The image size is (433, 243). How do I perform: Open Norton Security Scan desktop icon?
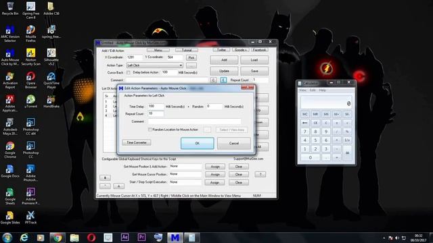pyautogui.click(x=30, y=57)
